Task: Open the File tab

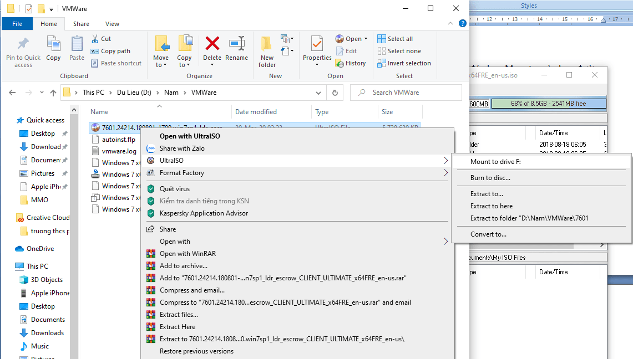Action: point(17,24)
